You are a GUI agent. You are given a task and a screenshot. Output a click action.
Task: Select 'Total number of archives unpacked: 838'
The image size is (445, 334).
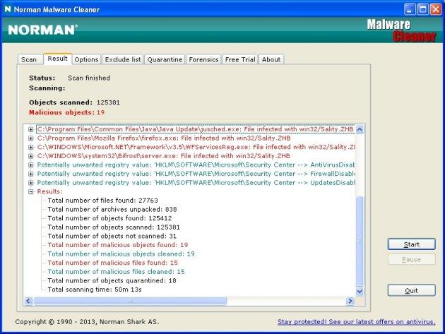112,210
